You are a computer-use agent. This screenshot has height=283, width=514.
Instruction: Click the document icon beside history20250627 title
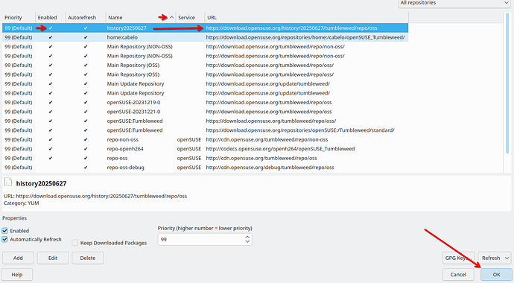click(8, 182)
